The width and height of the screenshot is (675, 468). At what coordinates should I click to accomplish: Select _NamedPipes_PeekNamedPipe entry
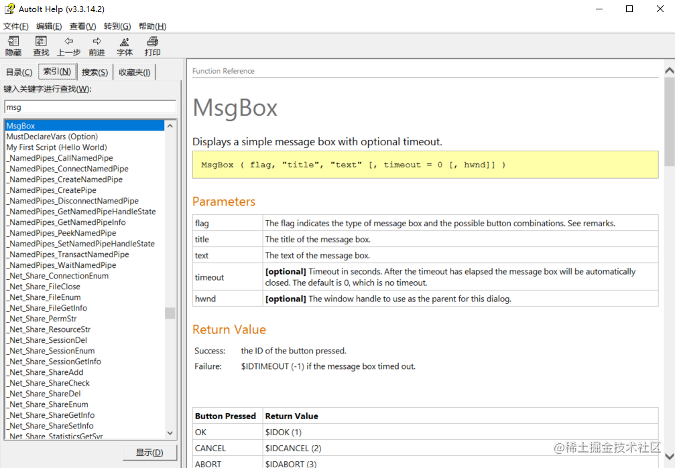(x=61, y=233)
